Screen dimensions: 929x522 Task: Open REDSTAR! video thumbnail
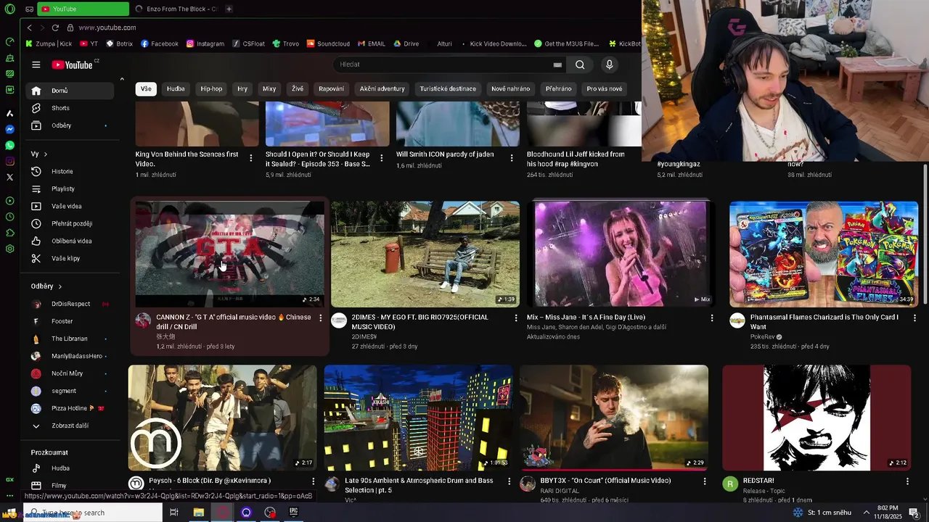click(817, 418)
